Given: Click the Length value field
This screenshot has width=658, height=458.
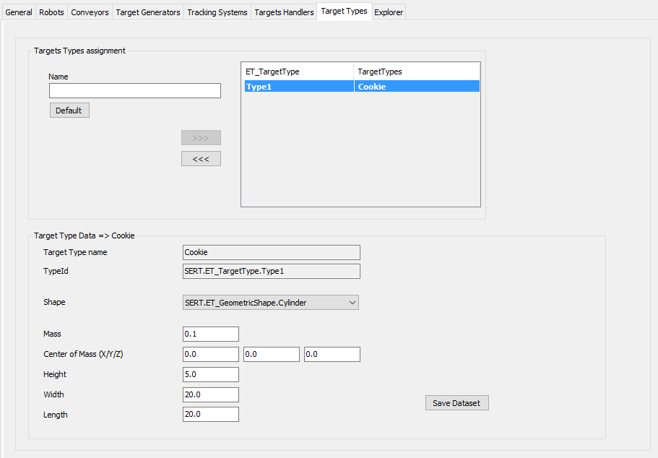Looking at the screenshot, I should [x=211, y=415].
